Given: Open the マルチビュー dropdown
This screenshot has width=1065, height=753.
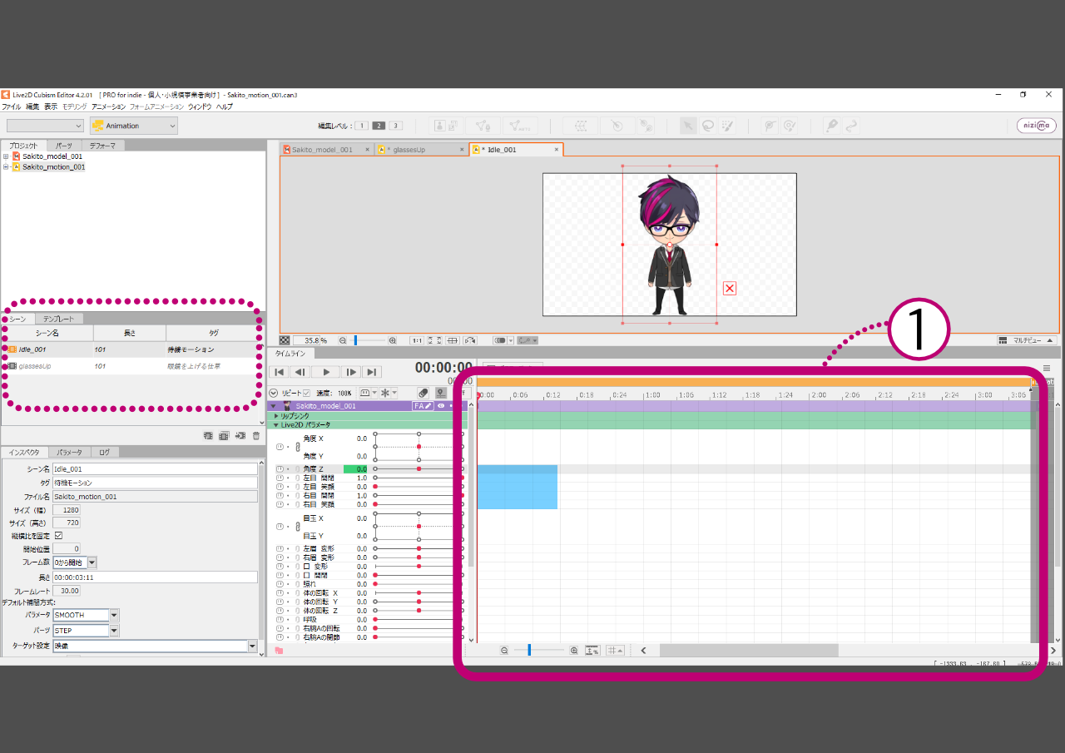Looking at the screenshot, I should [x=1027, y=340].
